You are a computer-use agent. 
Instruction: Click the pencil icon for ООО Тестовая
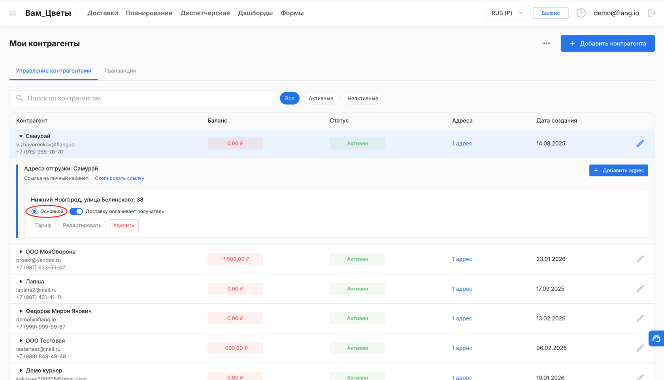[x=640, y=348]
